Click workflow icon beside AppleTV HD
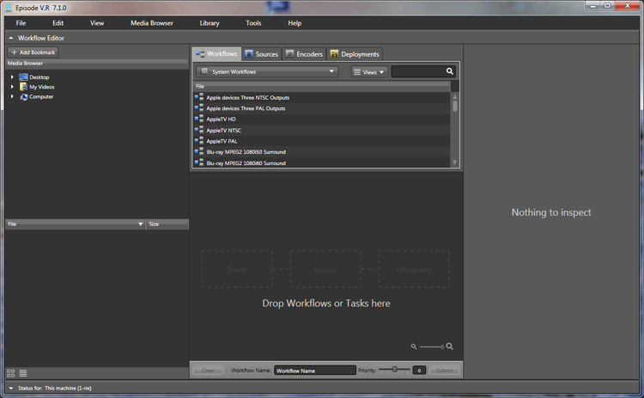The width and height of the screenshot is (644, 398). coord(199,119)
